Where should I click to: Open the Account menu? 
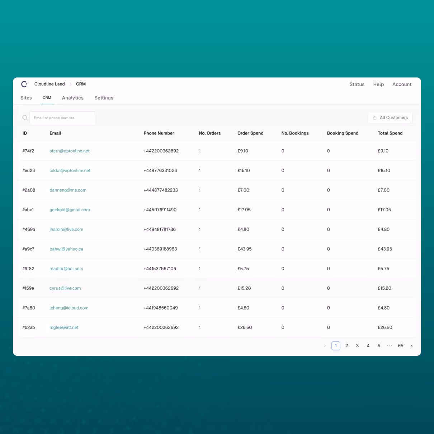(x=402, y=84)
